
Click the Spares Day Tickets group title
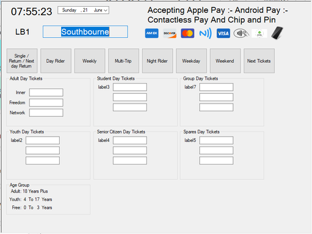click(x=201, y=132)
